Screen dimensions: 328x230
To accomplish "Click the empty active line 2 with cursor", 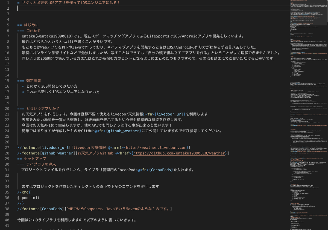I will click(x=153, y=8).
